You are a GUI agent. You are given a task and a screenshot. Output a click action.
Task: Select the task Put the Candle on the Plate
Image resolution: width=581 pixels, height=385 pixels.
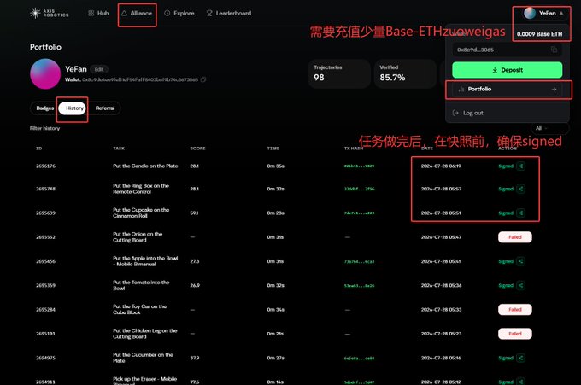click(145, 166)
